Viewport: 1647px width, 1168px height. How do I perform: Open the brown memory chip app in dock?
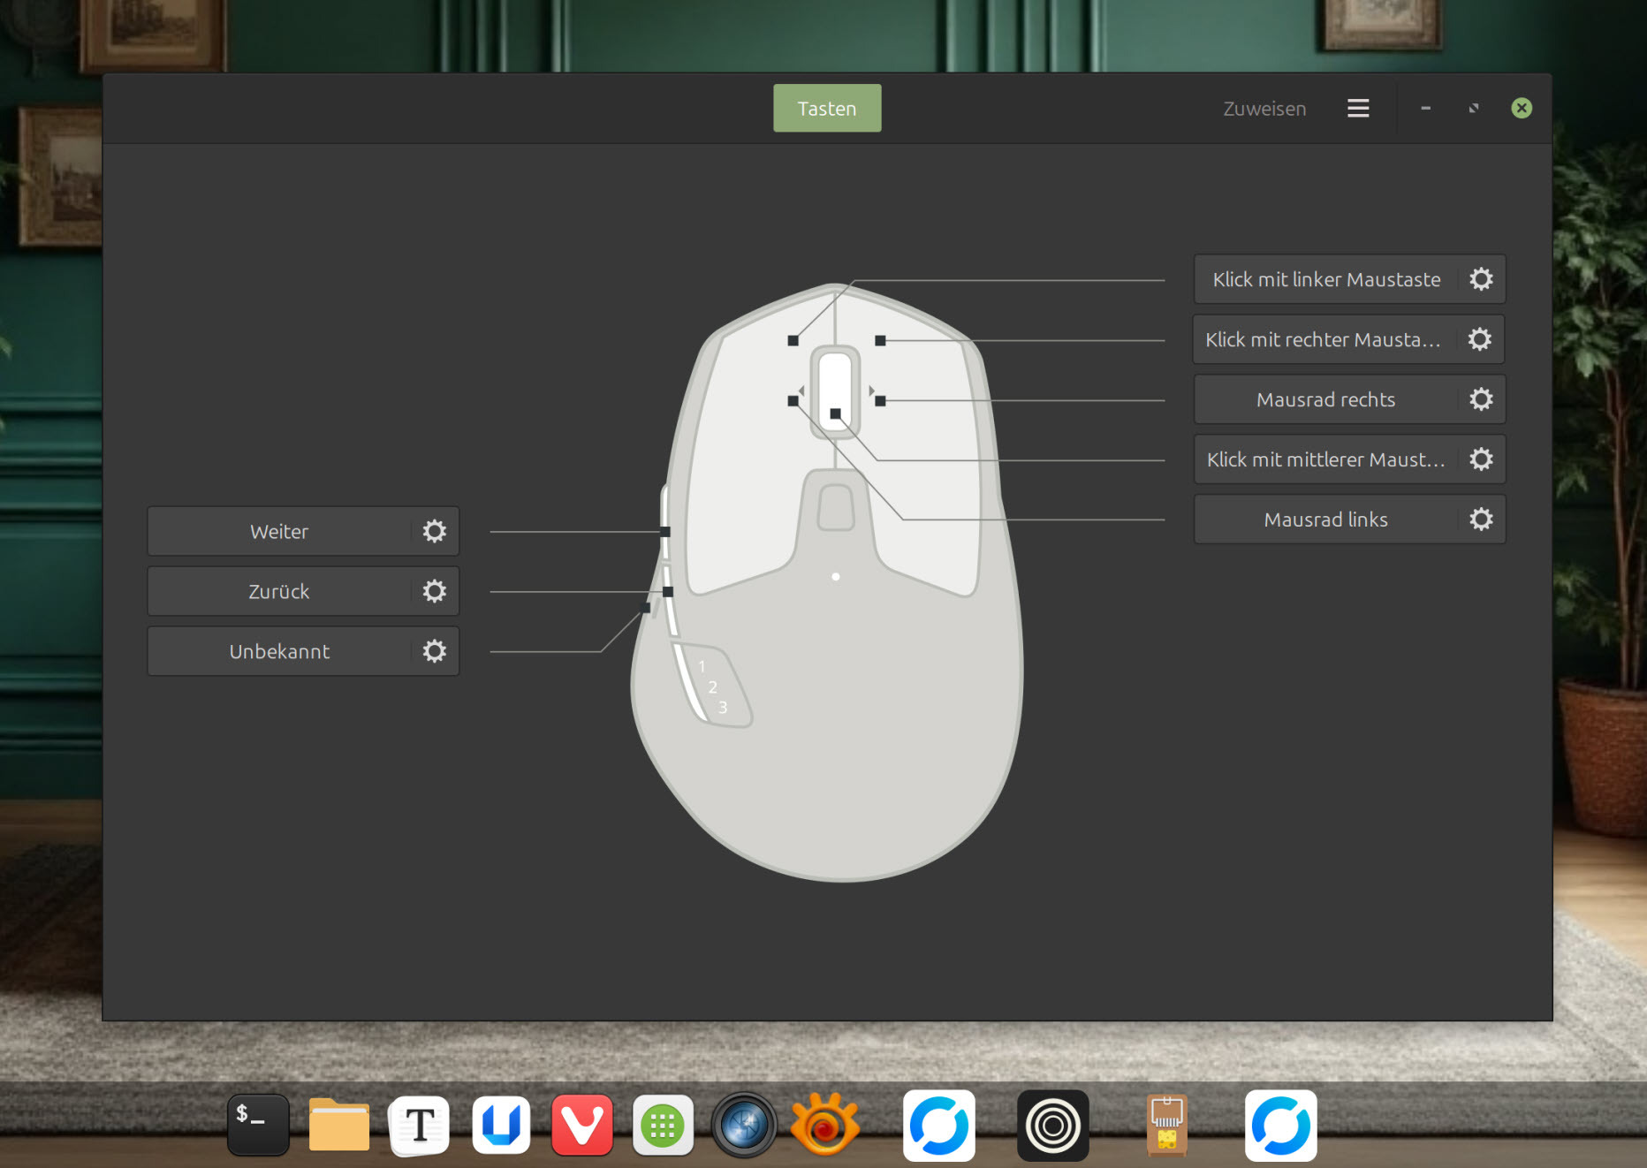(x=1167, y=1125)
